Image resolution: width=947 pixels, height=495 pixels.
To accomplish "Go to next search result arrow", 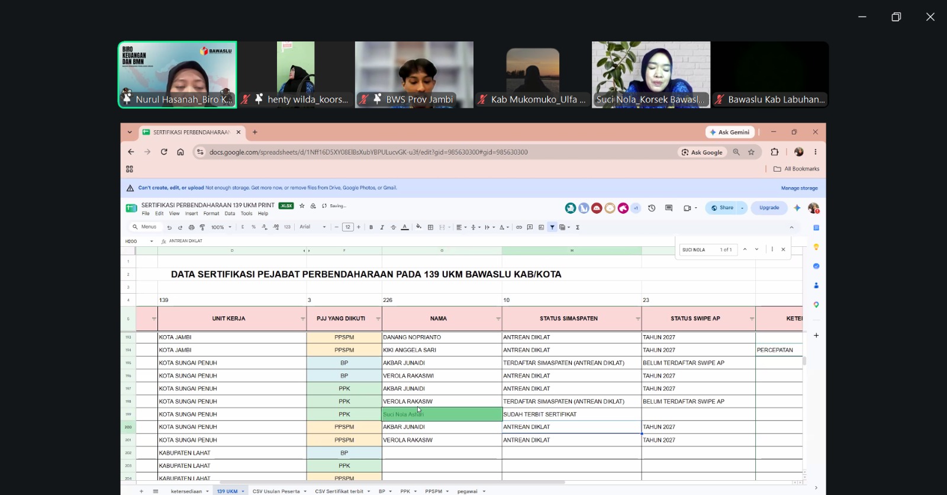I will pyautogui.click(x=756, y=249).
